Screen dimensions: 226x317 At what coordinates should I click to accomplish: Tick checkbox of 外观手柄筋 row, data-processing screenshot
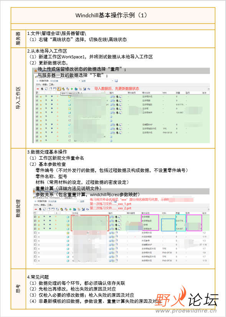35,237
